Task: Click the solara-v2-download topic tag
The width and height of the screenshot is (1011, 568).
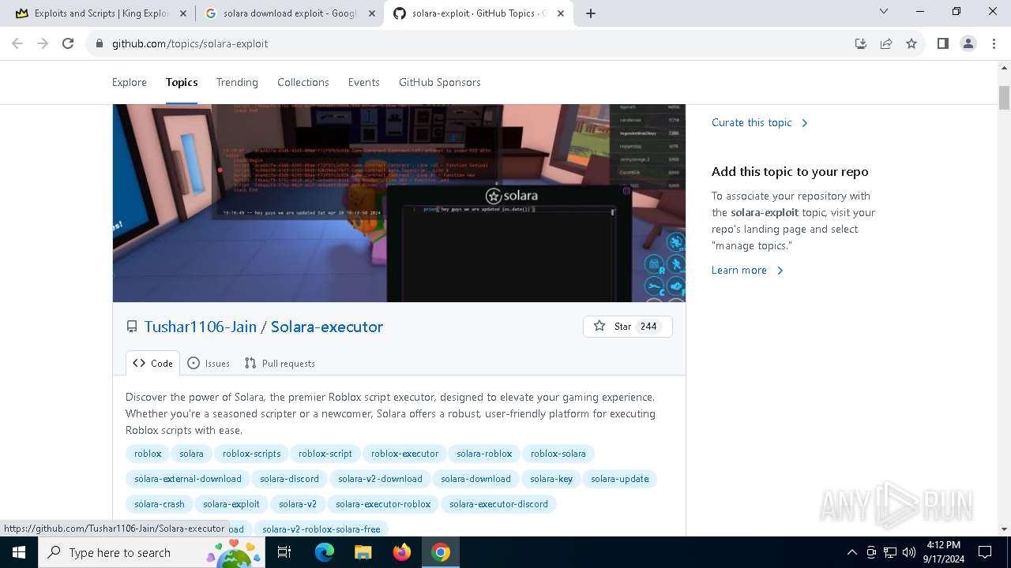Action: [380, 479]
